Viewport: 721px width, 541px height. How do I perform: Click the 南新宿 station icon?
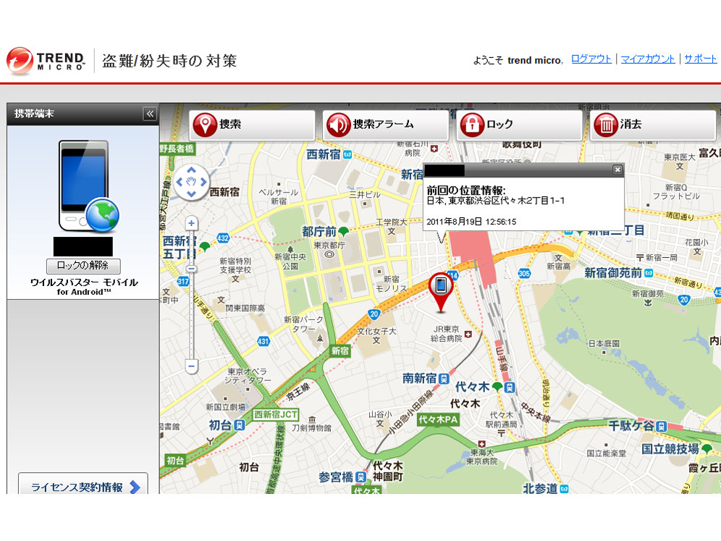(444, 379)
